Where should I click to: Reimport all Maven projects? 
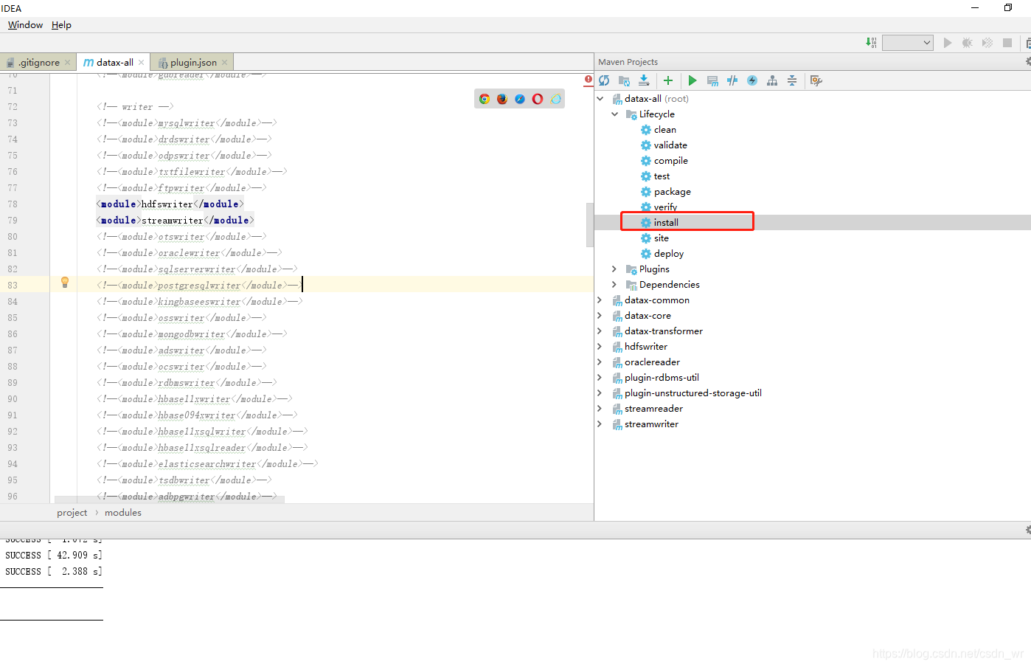[x=605, y=80]
